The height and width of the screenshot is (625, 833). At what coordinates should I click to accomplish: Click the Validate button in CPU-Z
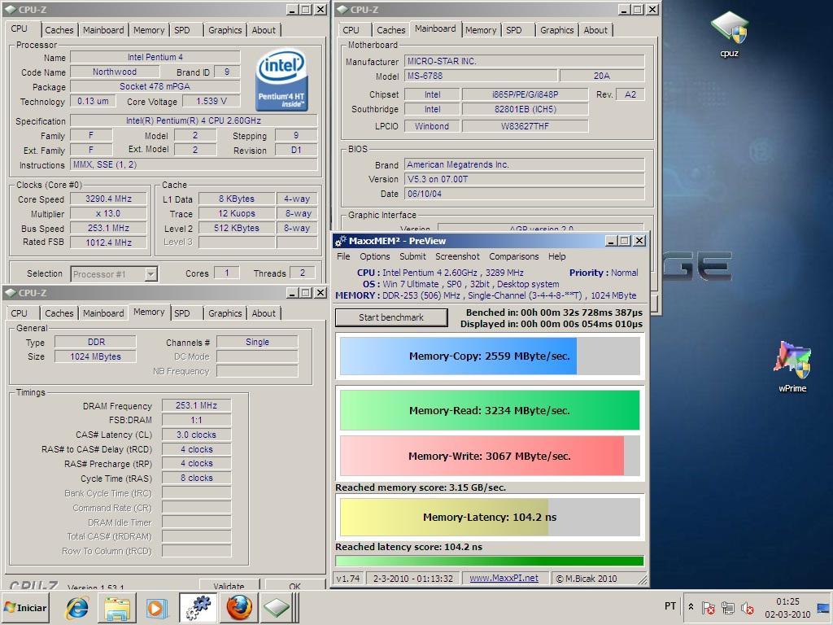pos(229,585)
